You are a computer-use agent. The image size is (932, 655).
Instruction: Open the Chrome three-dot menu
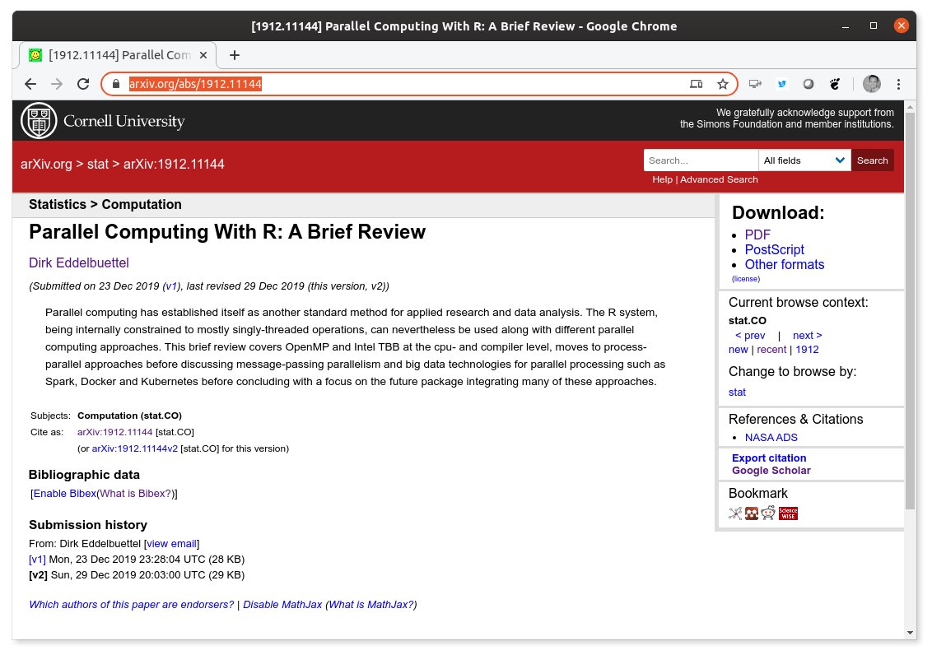[x=898, y=84]
